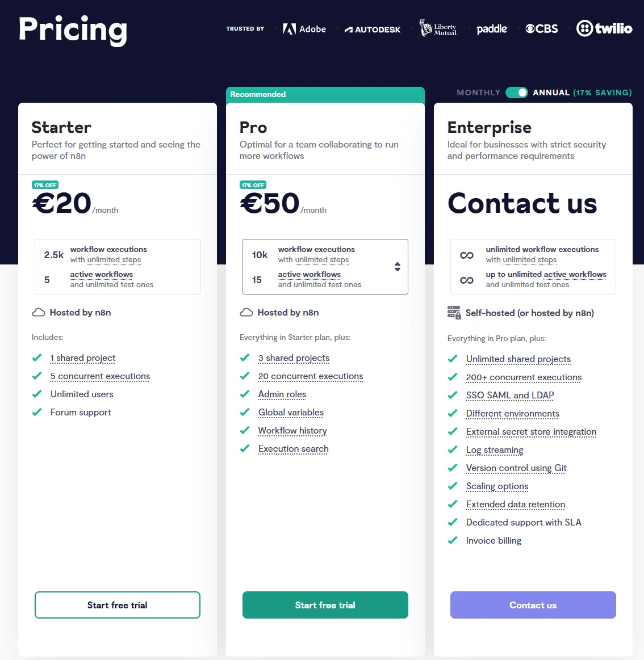Click the Adobe logo

coord(304,29)
